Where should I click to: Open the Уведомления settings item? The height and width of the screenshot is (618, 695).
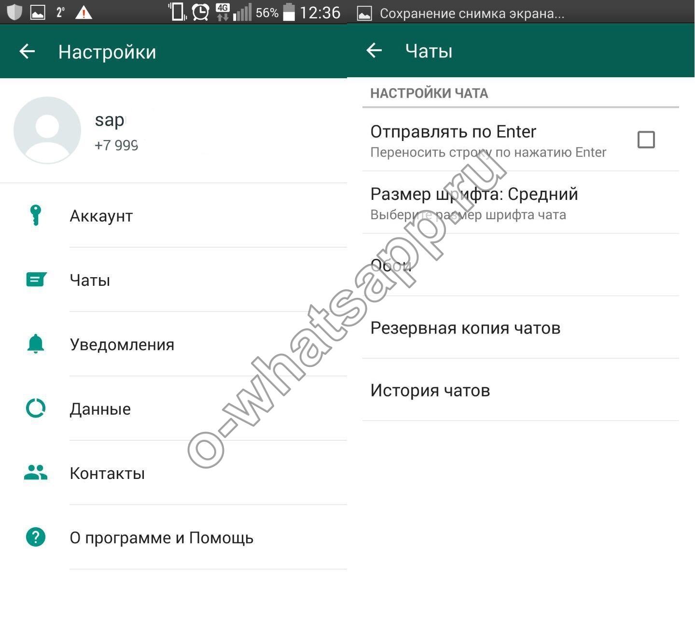(122, 345)
